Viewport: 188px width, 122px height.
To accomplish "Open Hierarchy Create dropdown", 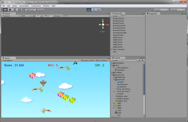I will [x=115, y=16].
